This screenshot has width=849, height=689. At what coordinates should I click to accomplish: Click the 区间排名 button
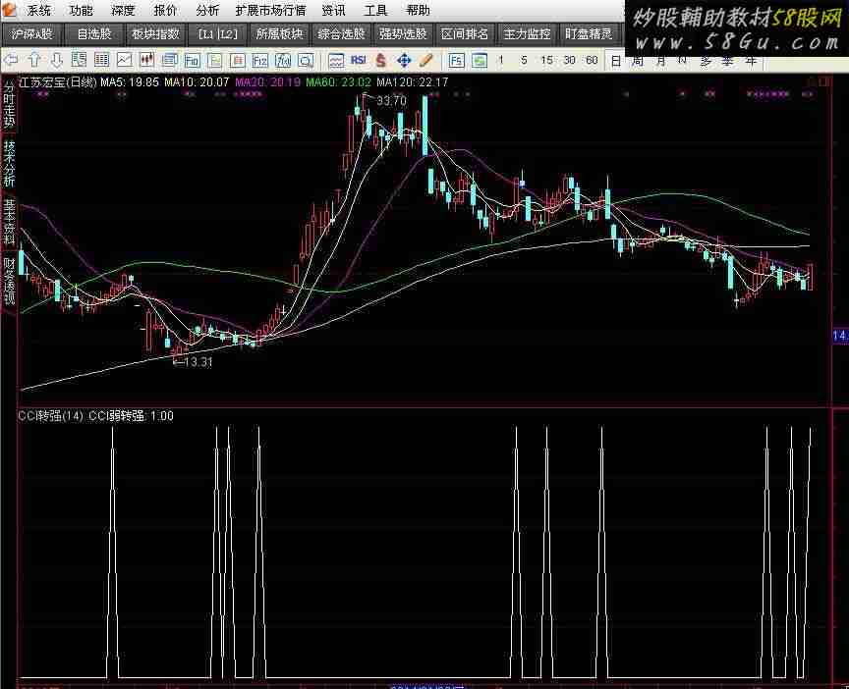tap(465, 34)
